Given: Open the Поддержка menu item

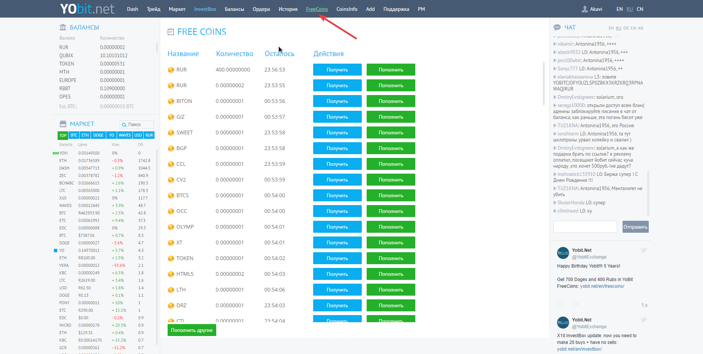Looking at the screenshot, I should pyautogui.click(x=396, y=9).
